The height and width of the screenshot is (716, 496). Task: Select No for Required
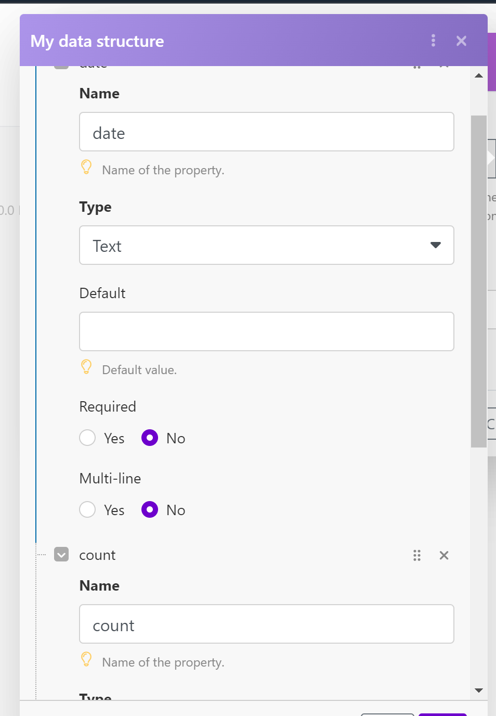(x=150, y=438)
